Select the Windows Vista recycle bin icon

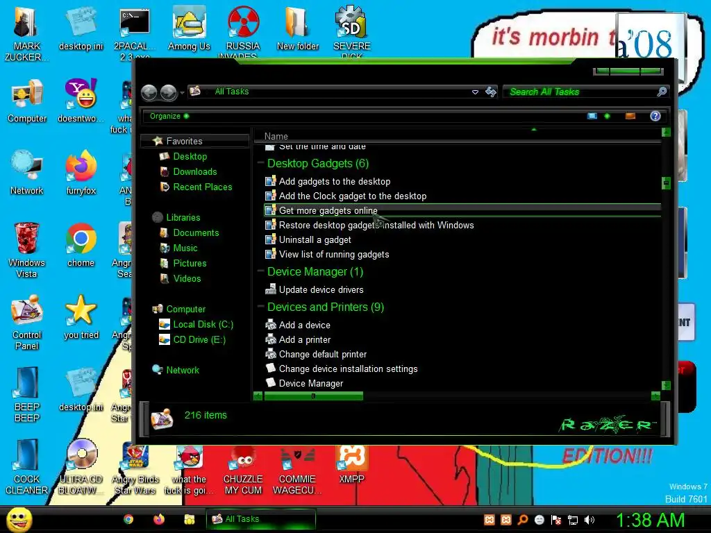pos(27,250)
